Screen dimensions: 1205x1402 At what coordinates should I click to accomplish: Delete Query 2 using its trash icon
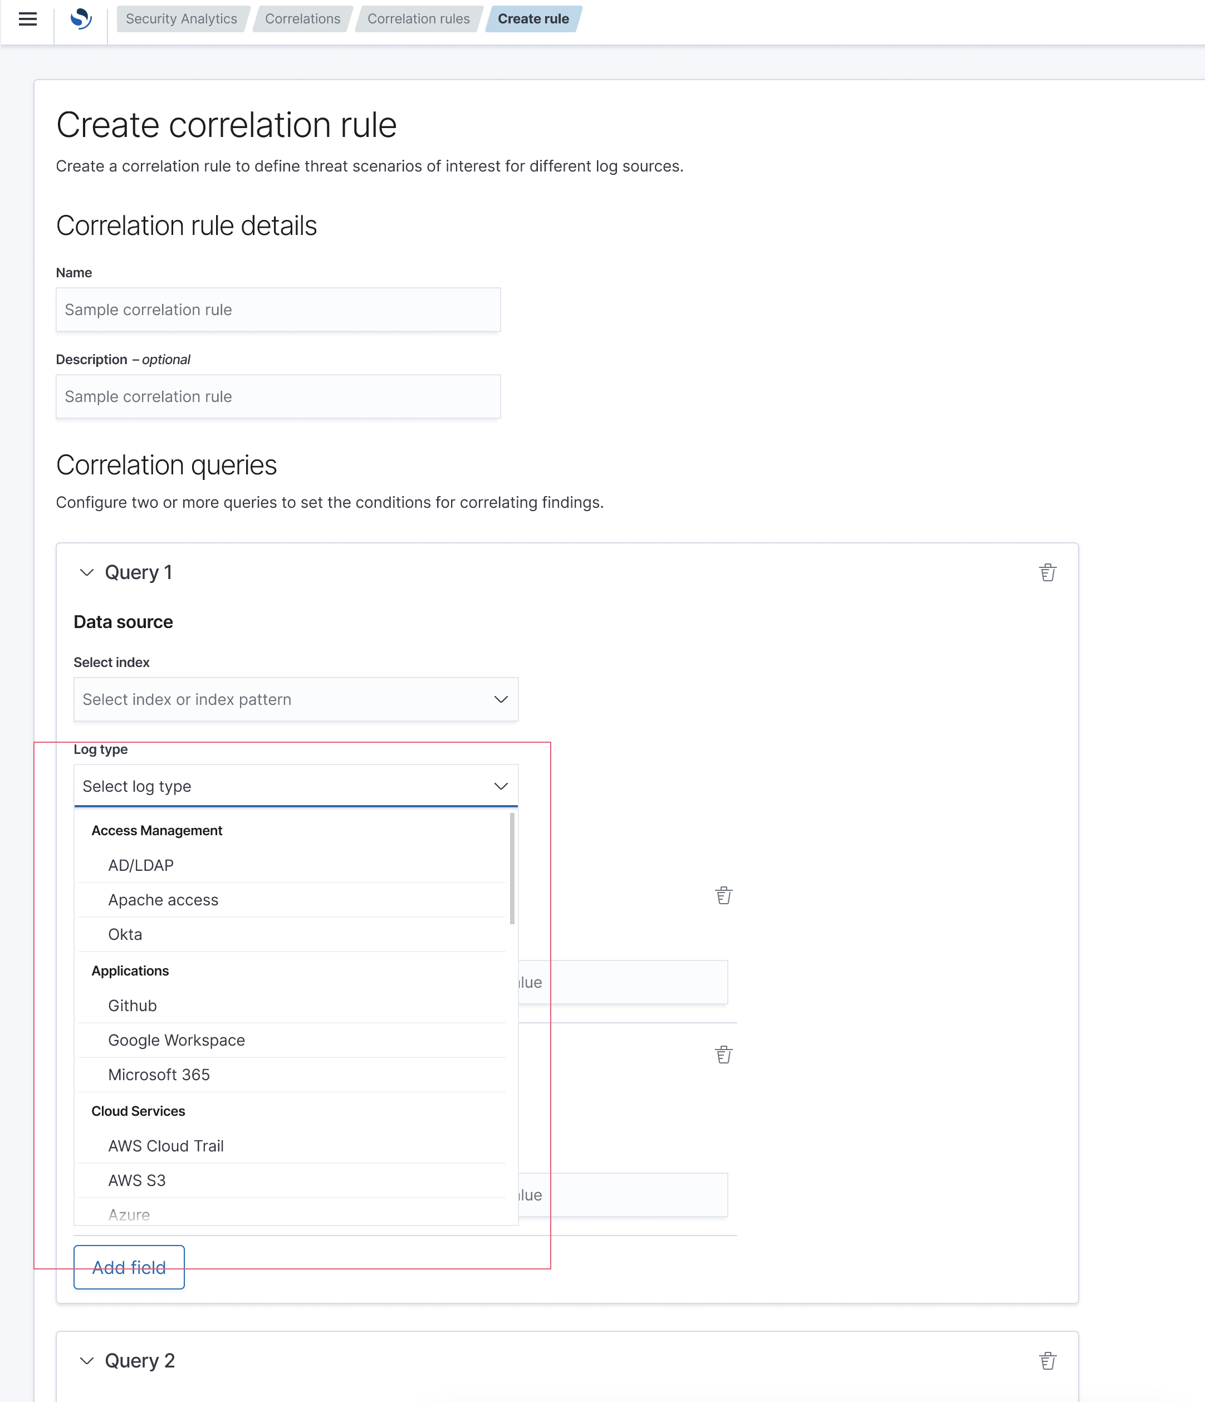click(x=1047, y=1361)
